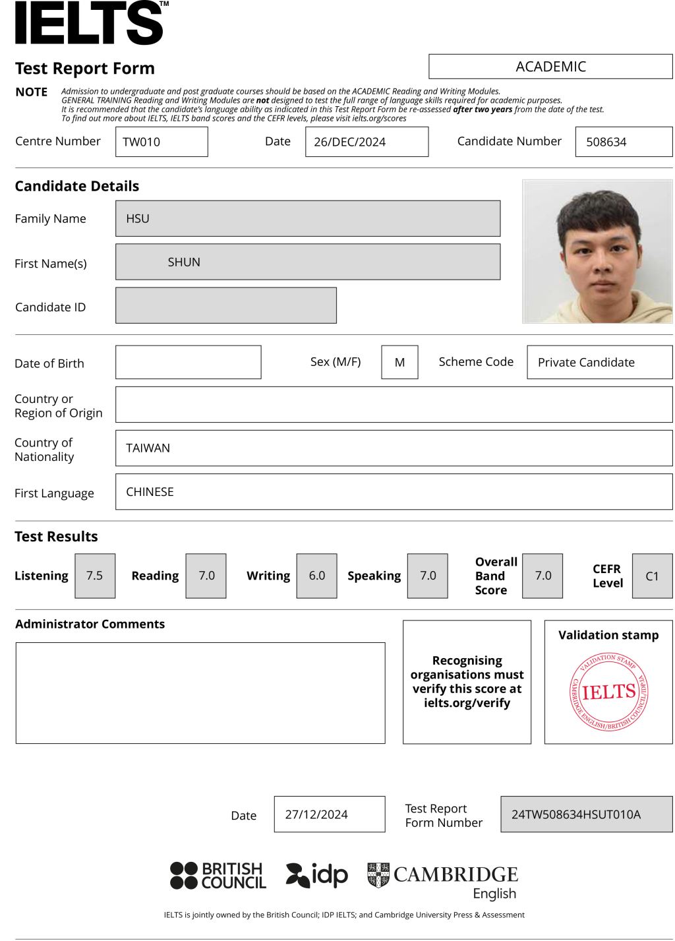This screenshot has width=675, height=941.
Task: Click the Test Report Form Number label
Action: click(444, 815)
